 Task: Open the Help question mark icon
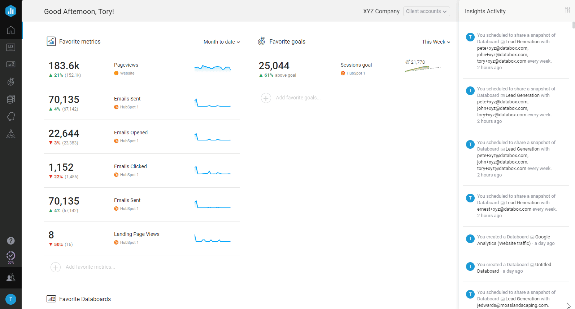tap(11, 241)
